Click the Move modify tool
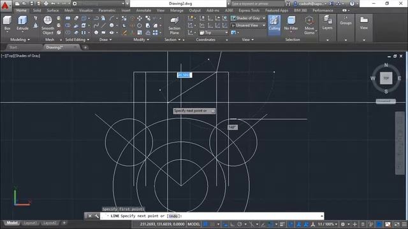This screenshot has height=229, width=408. (x=140, y=18)
